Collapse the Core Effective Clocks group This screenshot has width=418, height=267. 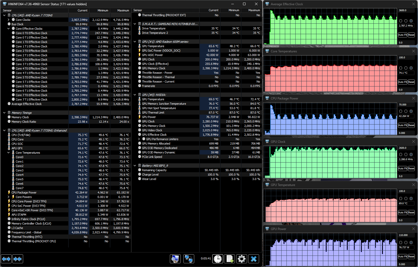(8, 29)
